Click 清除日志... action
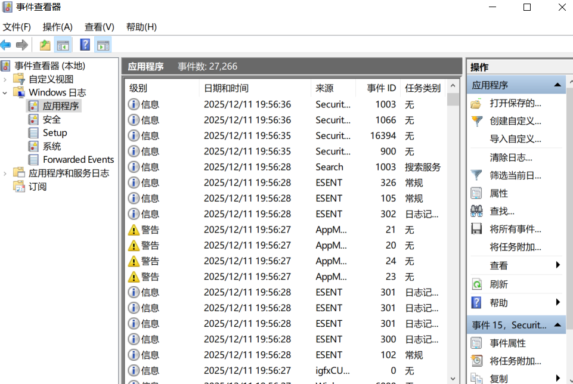Screen dimensions: 573x384 [x=511, y=157]
